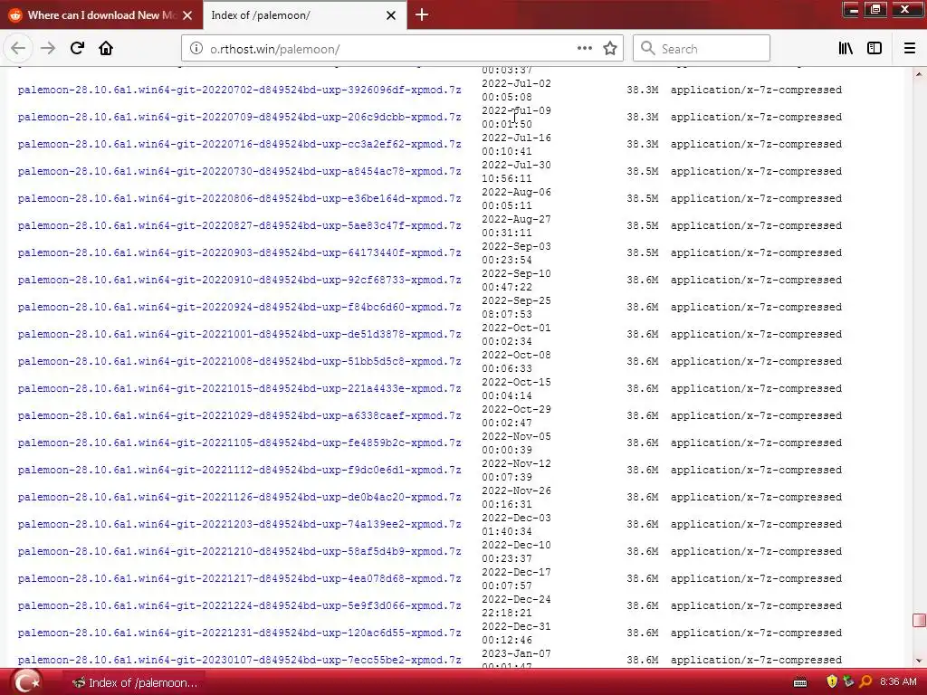Open page actions three-dot menu

[584, 49]
